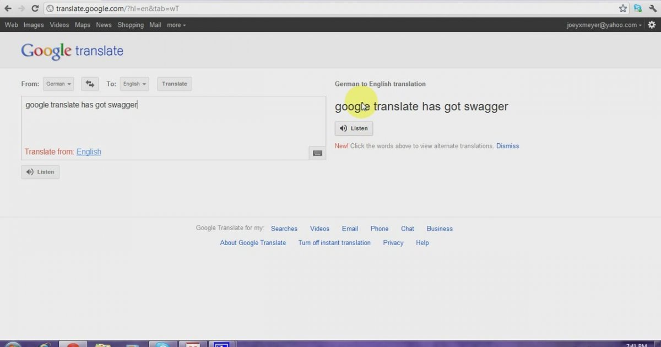The width and height of the screenshot is (661, 347).
Task: Reload the page with the refresh icon
Action: coord(35,8)
